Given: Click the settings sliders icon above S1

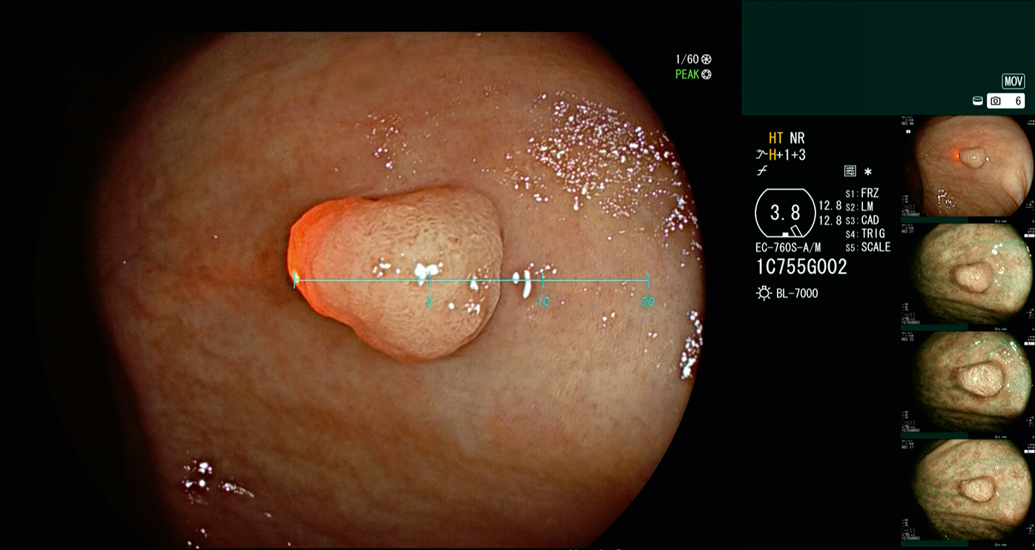Looking at the screenshot, I should 850,171.
